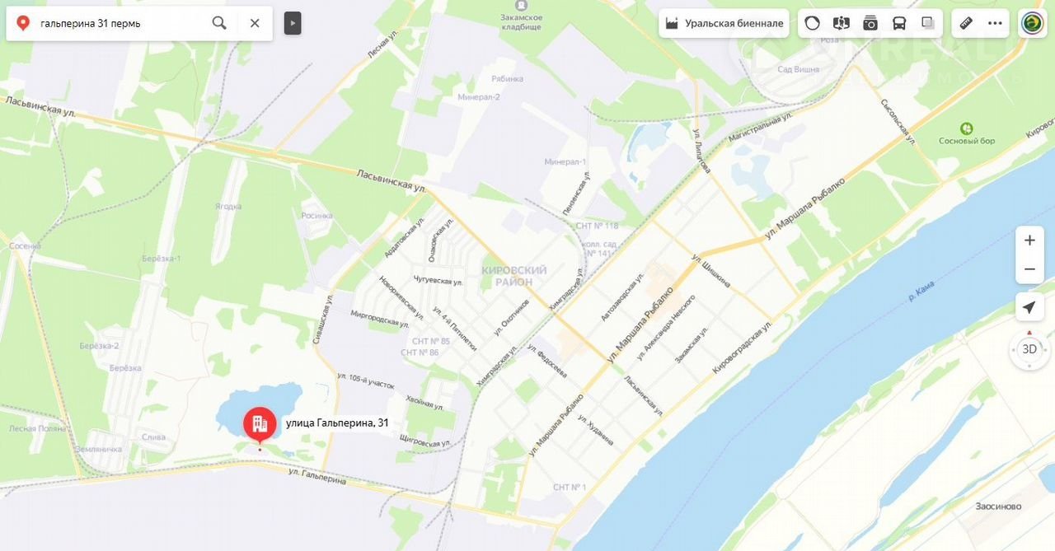The image size is (1055, 551).
Task: Open the photos layer icon
Action: pos(870,23)
